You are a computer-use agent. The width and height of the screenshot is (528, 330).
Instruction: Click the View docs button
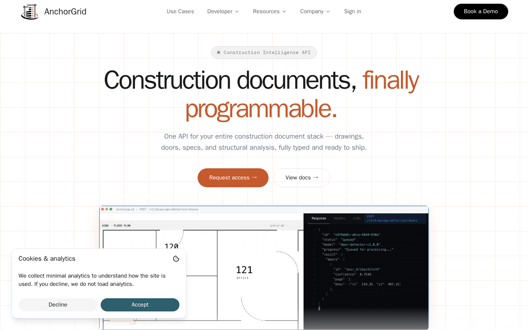302,178
